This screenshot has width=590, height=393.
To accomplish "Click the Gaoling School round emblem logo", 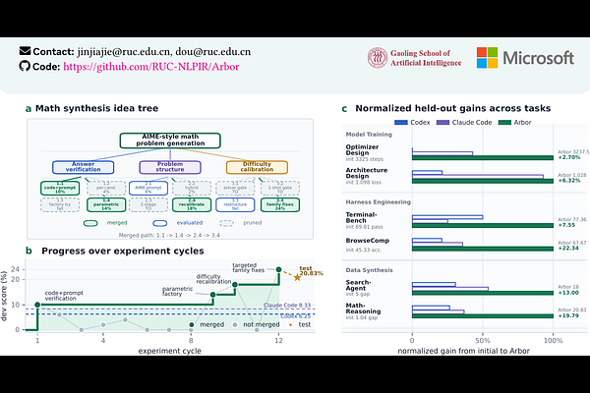I will point(378,58).
